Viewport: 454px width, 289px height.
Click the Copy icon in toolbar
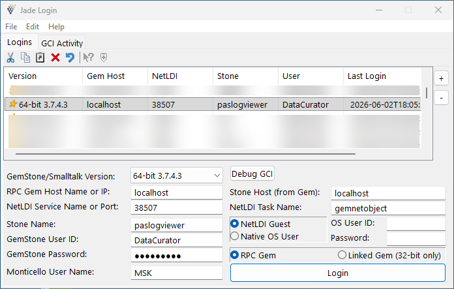coord(25,57)
